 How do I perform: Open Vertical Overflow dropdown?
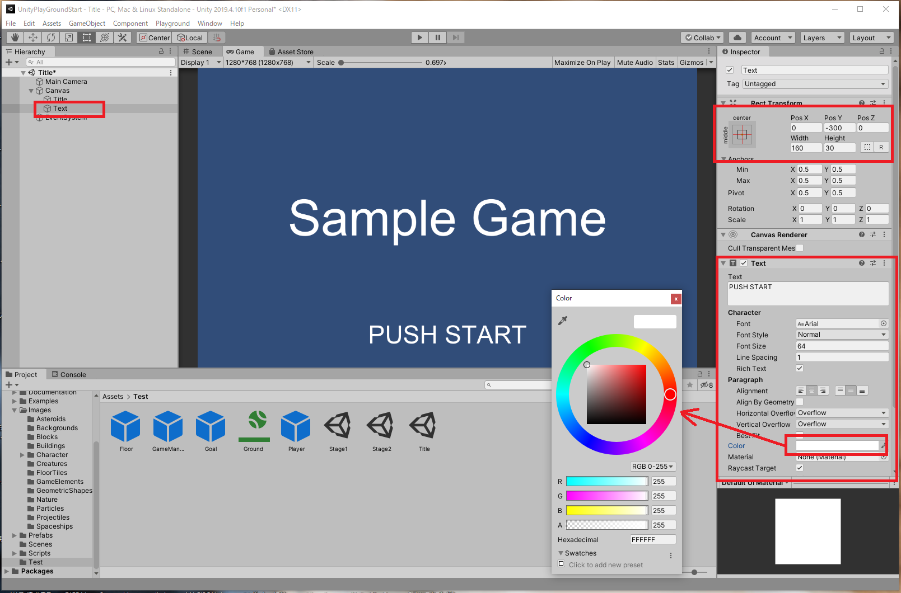[x=842, y=424]
